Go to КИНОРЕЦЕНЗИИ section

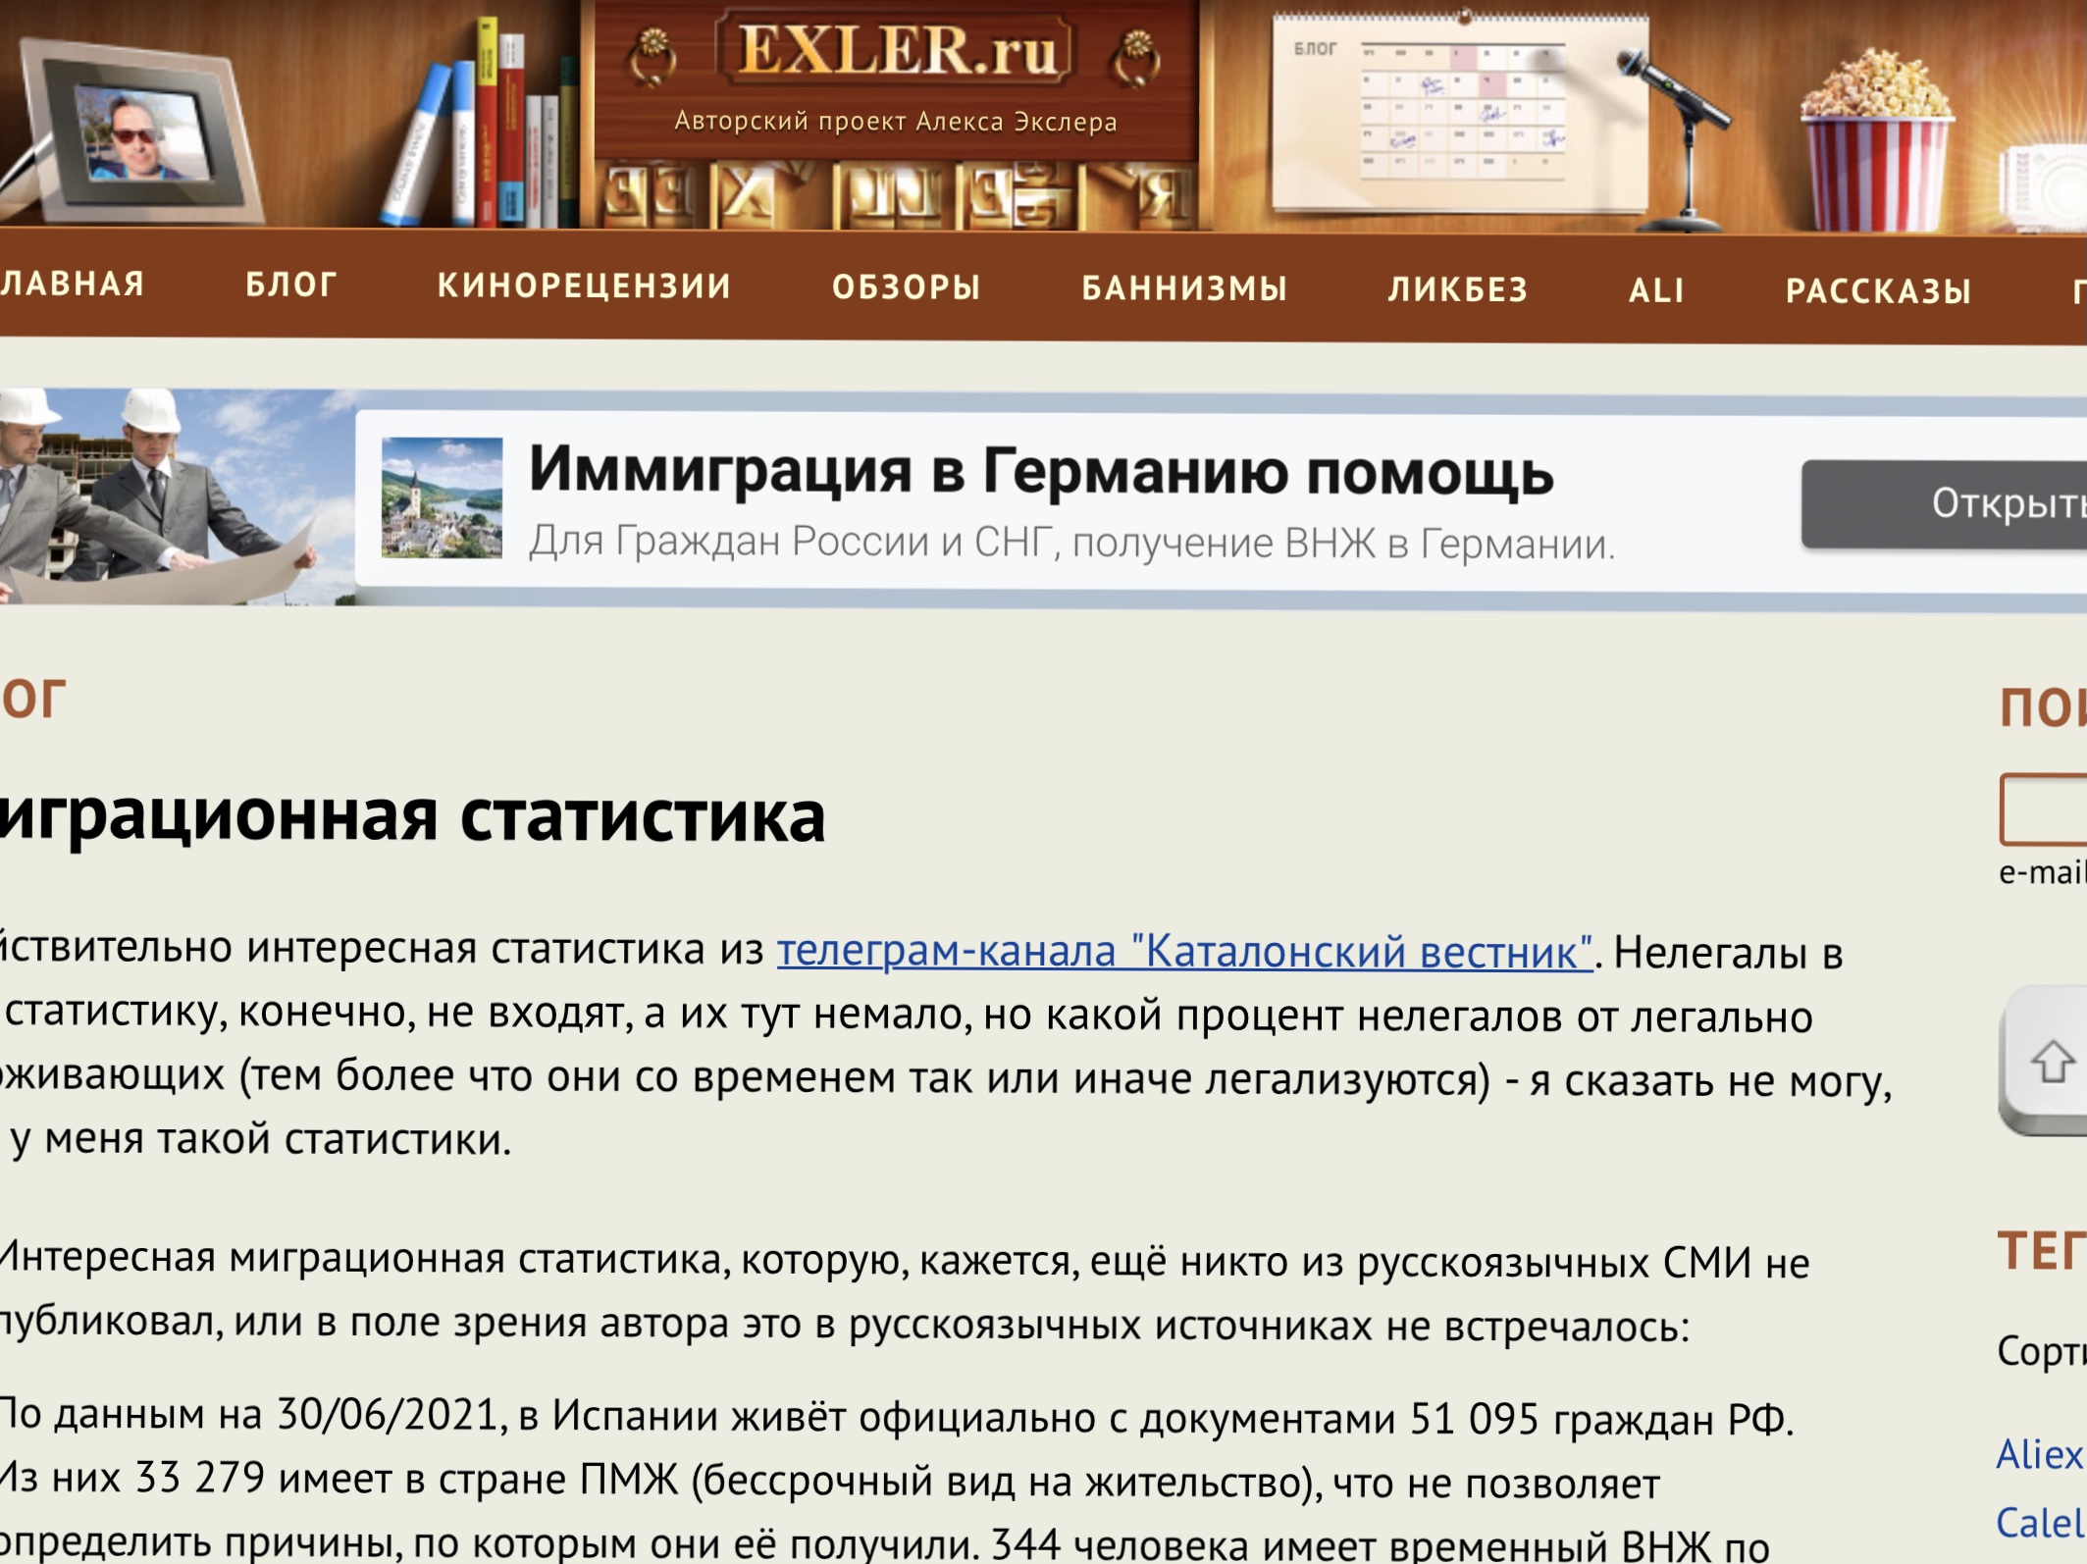(x=584, y=287)
